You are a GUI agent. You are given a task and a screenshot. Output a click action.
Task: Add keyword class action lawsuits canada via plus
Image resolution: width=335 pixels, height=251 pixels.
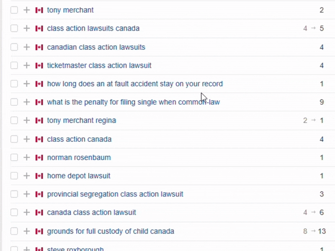26,28
